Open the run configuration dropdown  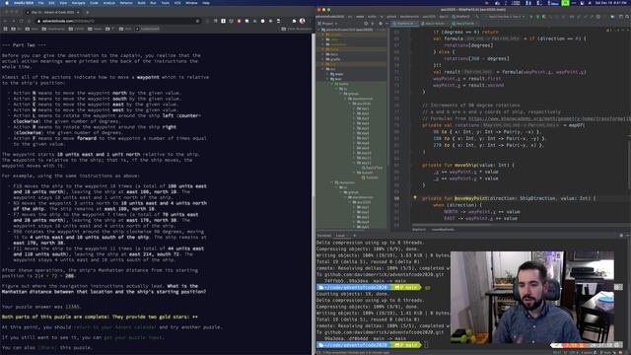tap(506, 17)
